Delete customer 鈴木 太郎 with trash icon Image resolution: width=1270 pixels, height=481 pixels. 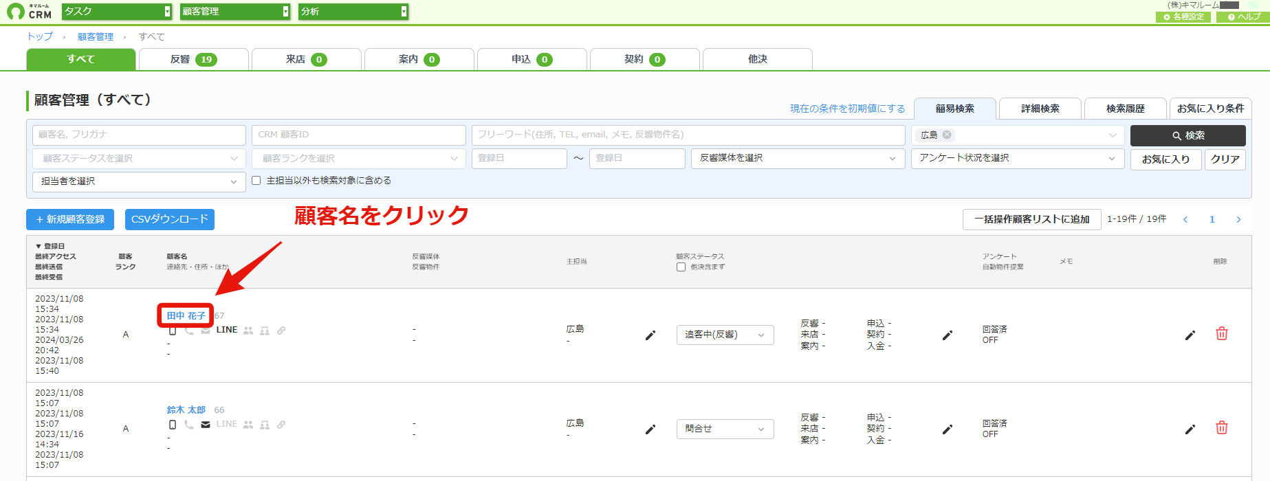click(1222, 428)
